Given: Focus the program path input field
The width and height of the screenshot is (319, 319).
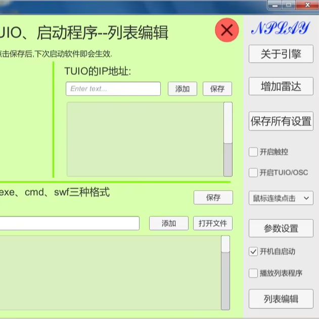Looking at the screenshot, I should pos(69,223).
